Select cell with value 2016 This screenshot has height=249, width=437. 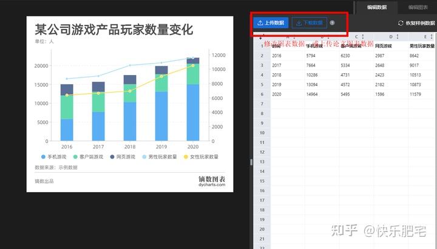click(287, 56)
